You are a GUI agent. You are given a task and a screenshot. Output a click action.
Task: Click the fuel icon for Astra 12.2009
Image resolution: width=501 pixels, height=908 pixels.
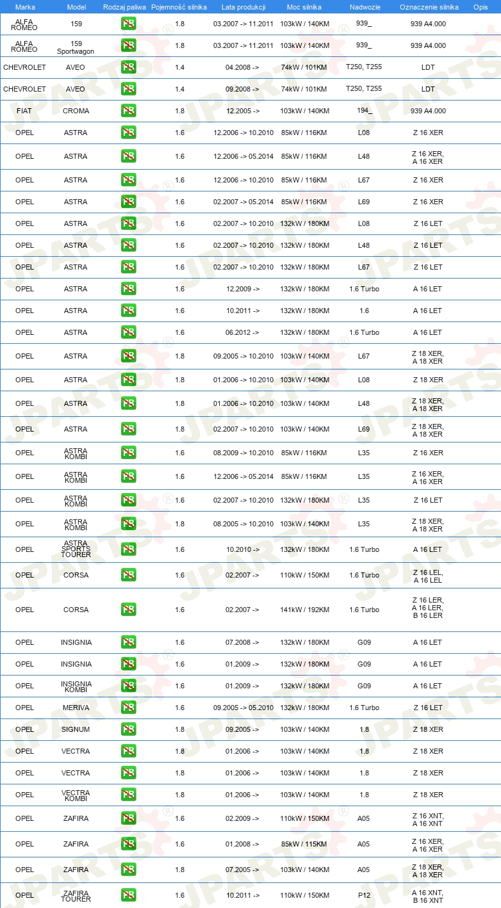(x=128, y=289)
